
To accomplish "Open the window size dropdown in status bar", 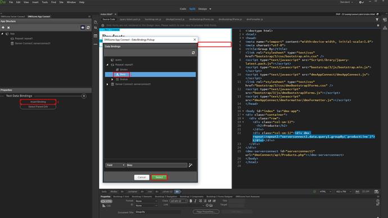I will coord(344,192).
